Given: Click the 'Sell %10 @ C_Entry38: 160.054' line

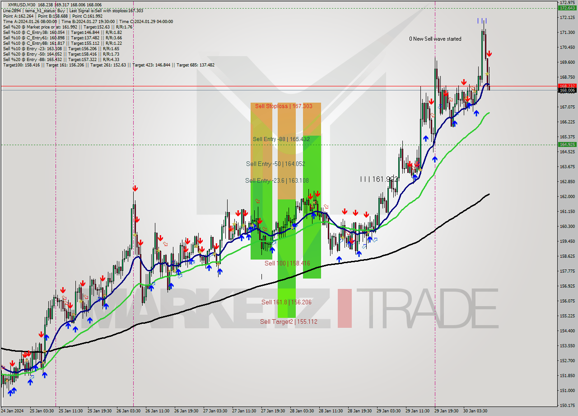Looking at the screenshot, I should tap(62, 33).
